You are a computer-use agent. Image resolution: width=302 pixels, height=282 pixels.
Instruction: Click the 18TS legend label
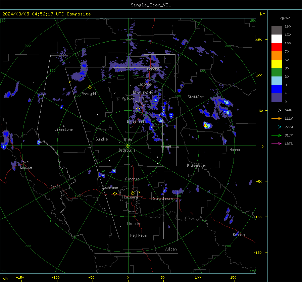pyautogui.click(x=289, y=144)
